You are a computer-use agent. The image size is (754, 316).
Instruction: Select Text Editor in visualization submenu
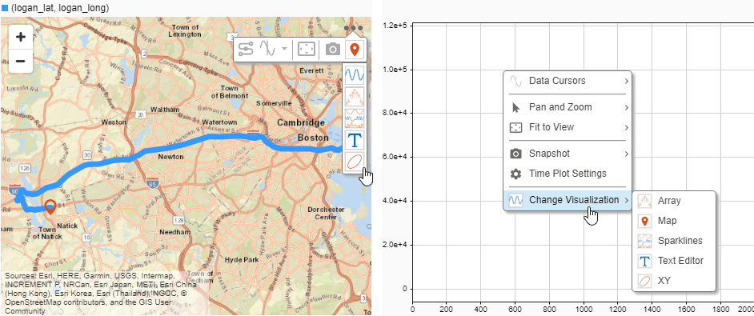674,261
